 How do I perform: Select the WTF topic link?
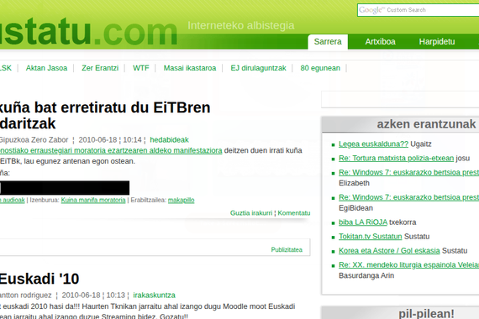click(x=141, y=68)
